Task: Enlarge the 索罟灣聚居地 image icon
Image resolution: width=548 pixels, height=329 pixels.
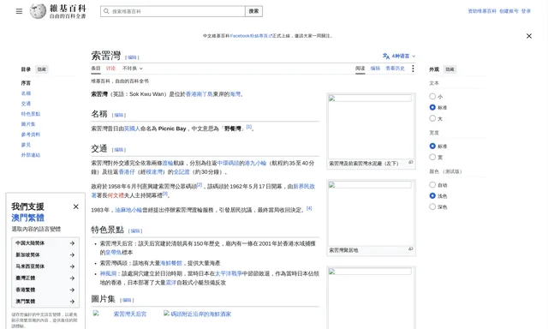Action: tap(411, 249)
